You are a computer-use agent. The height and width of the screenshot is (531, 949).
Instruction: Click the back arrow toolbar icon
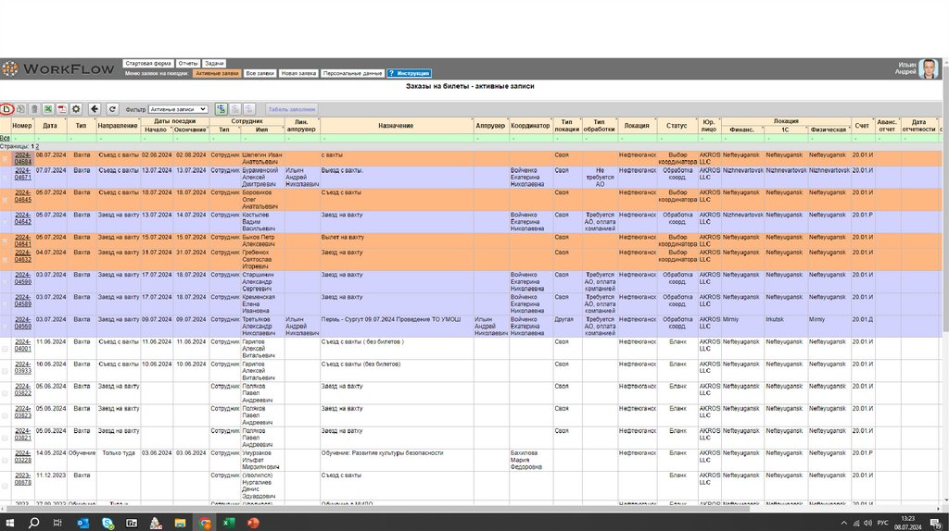click(x=95, y=109)
